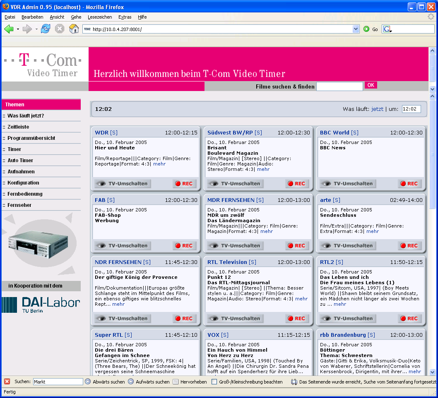Toggle Hervorheben highlight in find bar
438x398 pixels.
(190, 382)
